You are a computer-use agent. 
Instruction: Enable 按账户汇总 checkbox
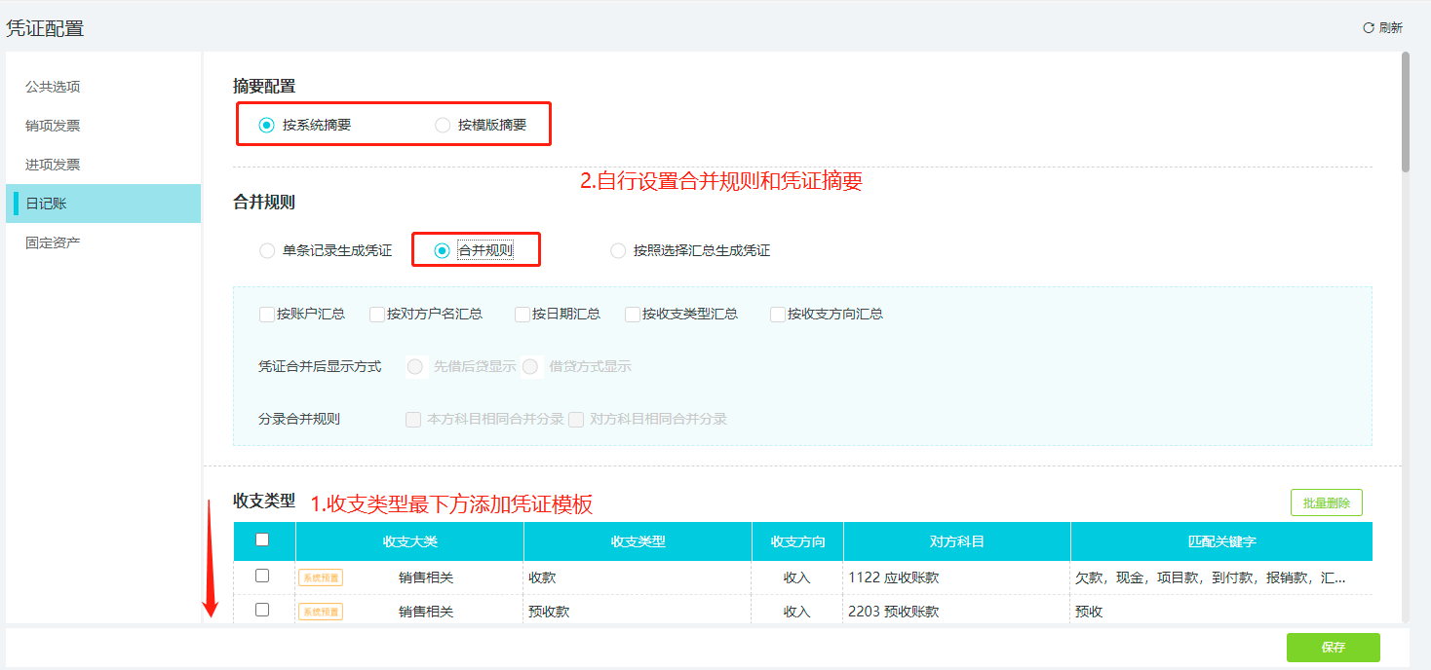click(266, 314)
